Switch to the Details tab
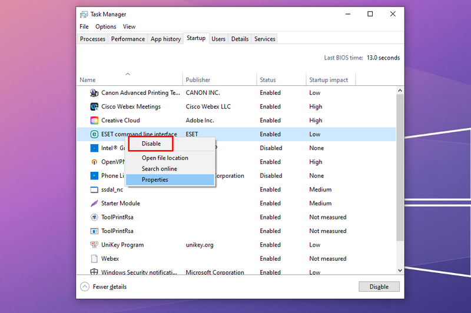This screenshot has height=313, width=471. [x=240, y=39]
